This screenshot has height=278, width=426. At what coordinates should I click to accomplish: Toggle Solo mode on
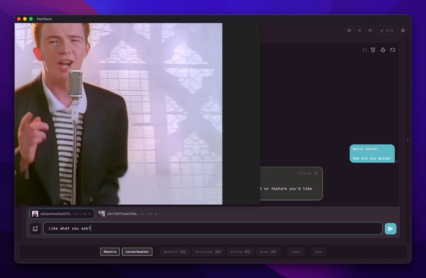pos(386,30)
